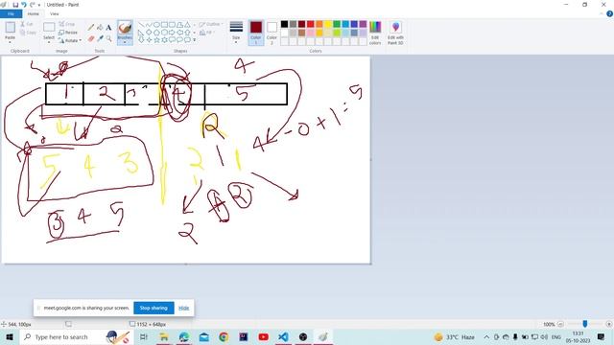This screenshot has height=345, width=614.
Task: Choose the Cloud callout shape
Action: (x=188, y=40)
